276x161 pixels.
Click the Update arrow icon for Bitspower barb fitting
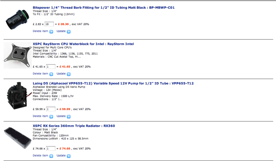pos(69,32)
